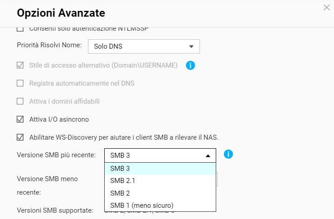The width and height of the screenshot is (334, 219).
Task: Disable Attiva I/O asincrono checkbox
Action: tap(20, 119)
